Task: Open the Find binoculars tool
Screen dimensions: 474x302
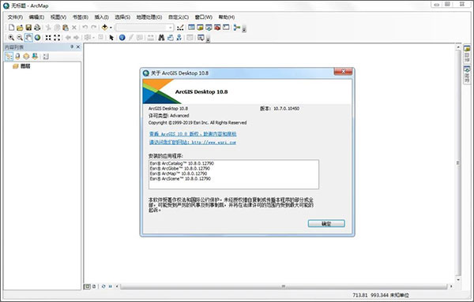Action: [161, 37]
